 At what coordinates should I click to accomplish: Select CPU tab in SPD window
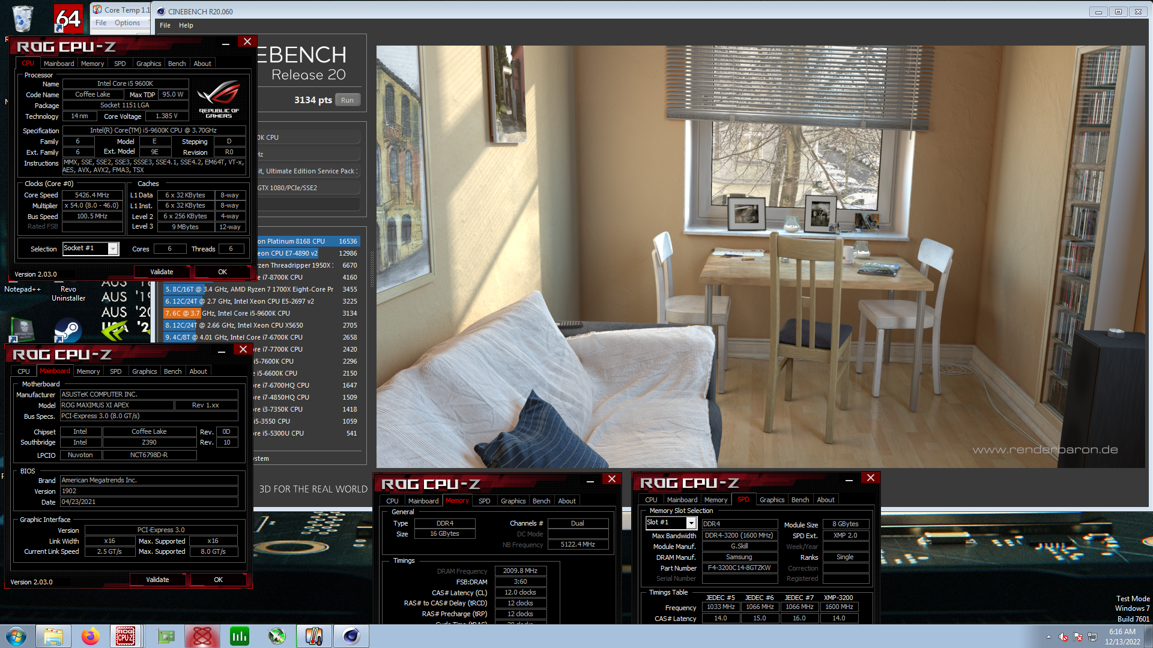[x=651, y=500]
